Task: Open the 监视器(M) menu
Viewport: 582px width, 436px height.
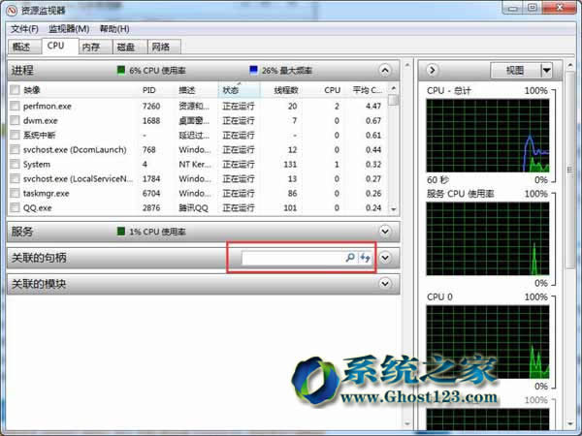Action: pos(69,29)
